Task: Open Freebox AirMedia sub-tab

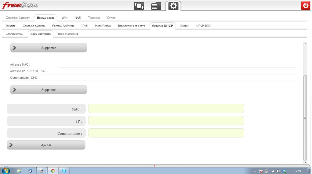Action: (63, 26)
